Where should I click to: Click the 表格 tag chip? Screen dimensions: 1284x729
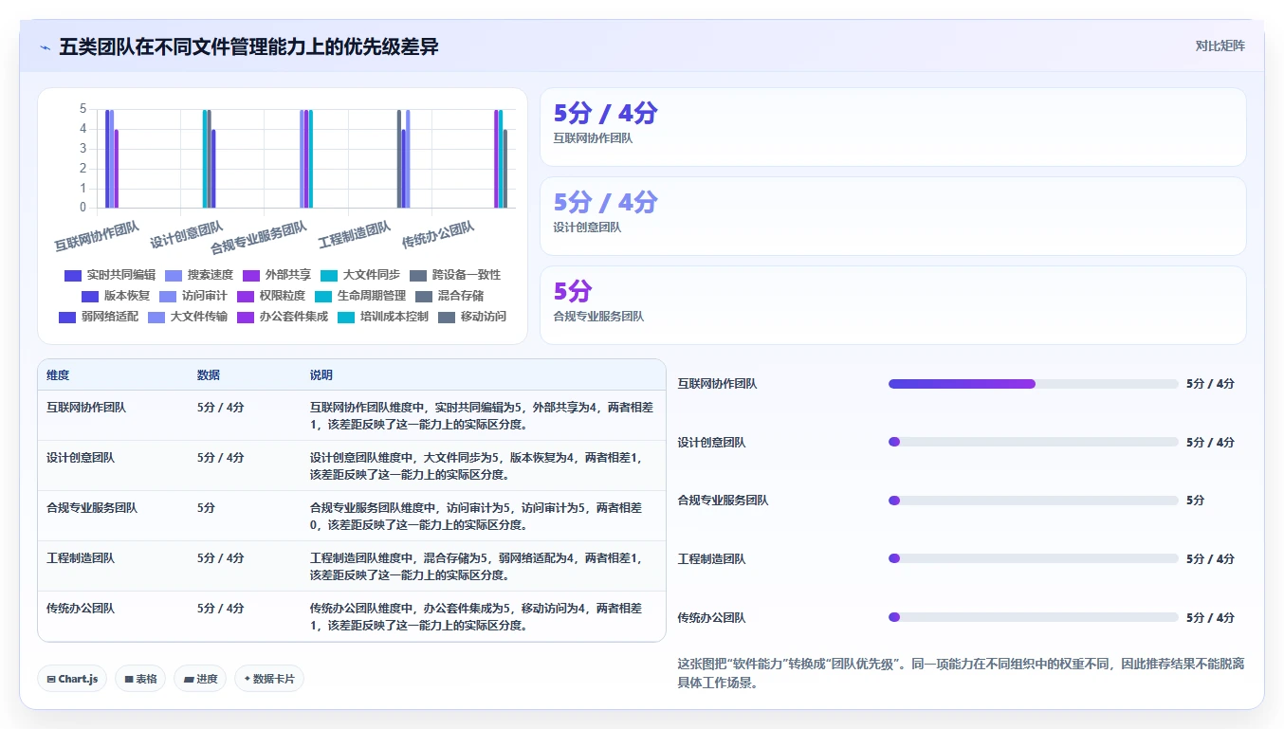[x=140, y=679]
